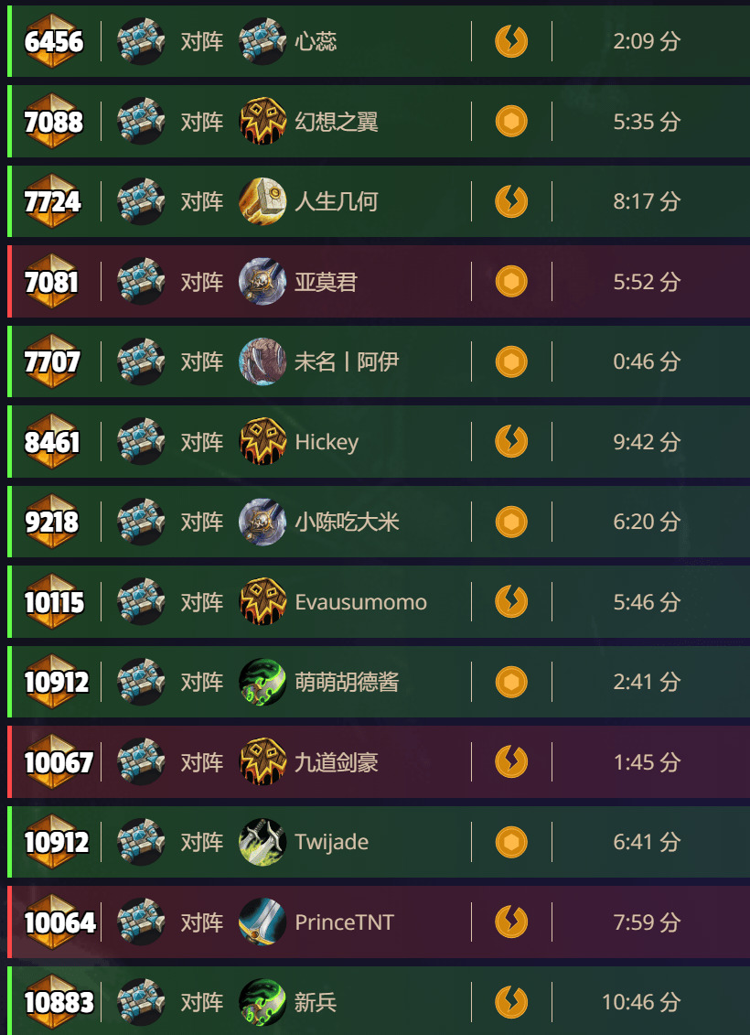Click the 8461 rank badge
Screen dimensions: 750x1035
[x=53, y=442]
